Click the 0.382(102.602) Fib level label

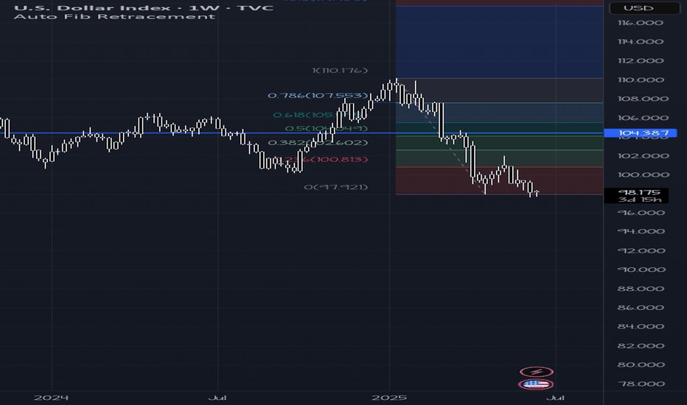pyautogui.click(x=318, y=143)
